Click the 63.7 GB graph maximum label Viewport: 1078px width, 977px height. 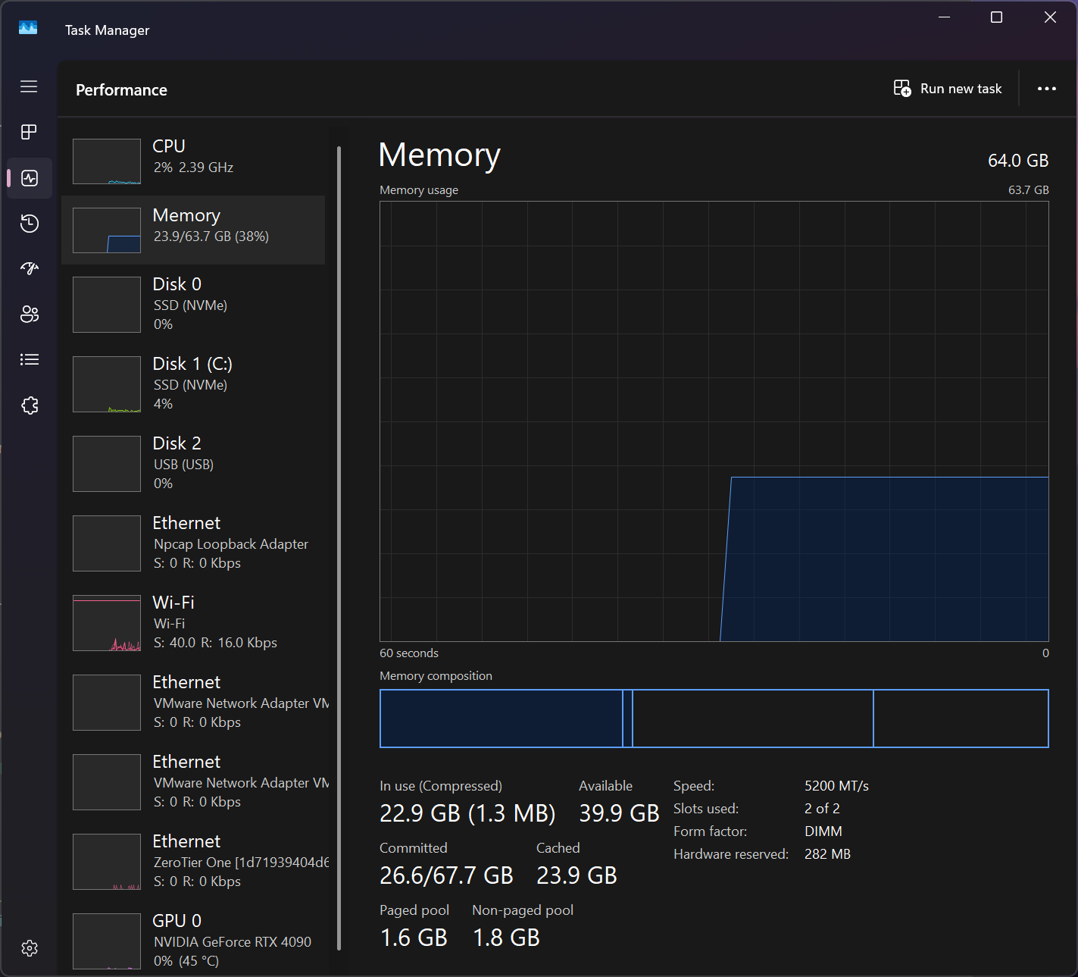coord(1028,190)
